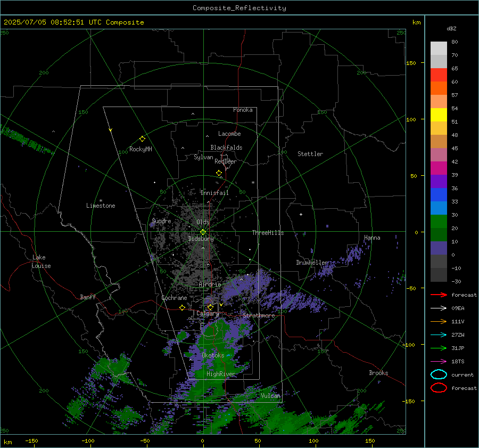Click the red forecast arrow in legend
Screen dimensions: 479x448
tap(439, 295)
